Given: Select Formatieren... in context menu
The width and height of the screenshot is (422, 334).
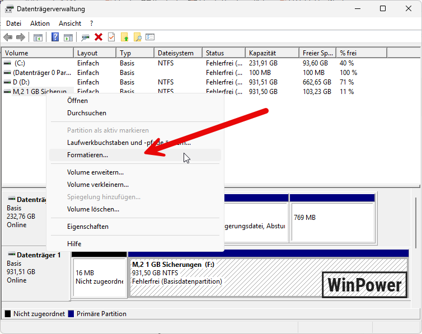Looking at the screenshot, I should tap(87, 155).
